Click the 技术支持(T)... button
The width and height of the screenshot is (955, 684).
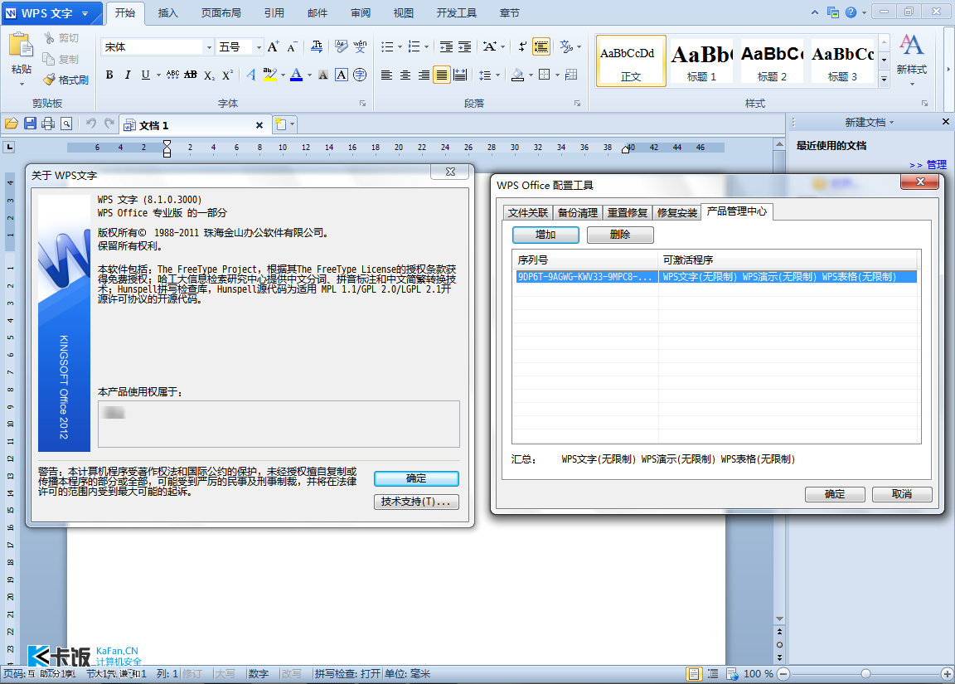point(416,502)
